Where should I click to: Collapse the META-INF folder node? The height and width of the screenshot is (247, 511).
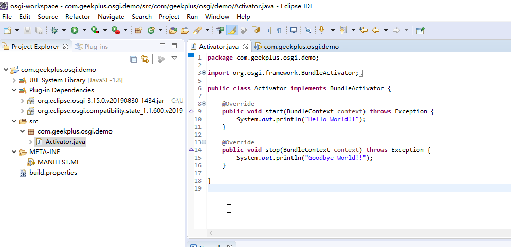coord(14,152)
